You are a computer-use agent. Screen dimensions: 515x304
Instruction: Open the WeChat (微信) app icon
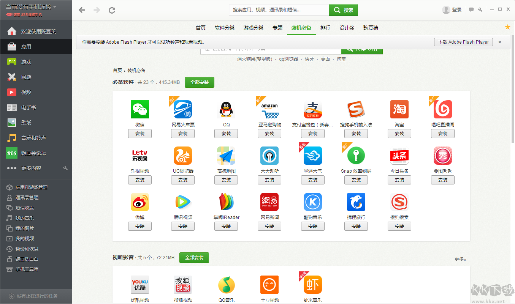click(140, 109)
